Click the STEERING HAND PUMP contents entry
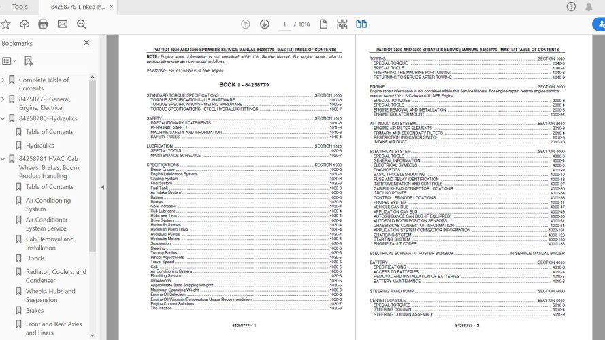Viewport: 605px width, 340px height. [467, 292]
